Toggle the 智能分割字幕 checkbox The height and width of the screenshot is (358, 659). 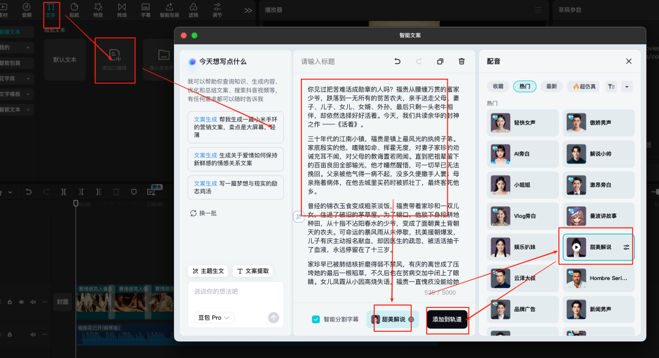click(x=315, y=319)
